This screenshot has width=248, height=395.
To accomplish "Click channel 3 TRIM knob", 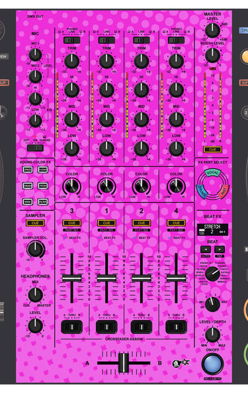I will click(x=71, y=61).
